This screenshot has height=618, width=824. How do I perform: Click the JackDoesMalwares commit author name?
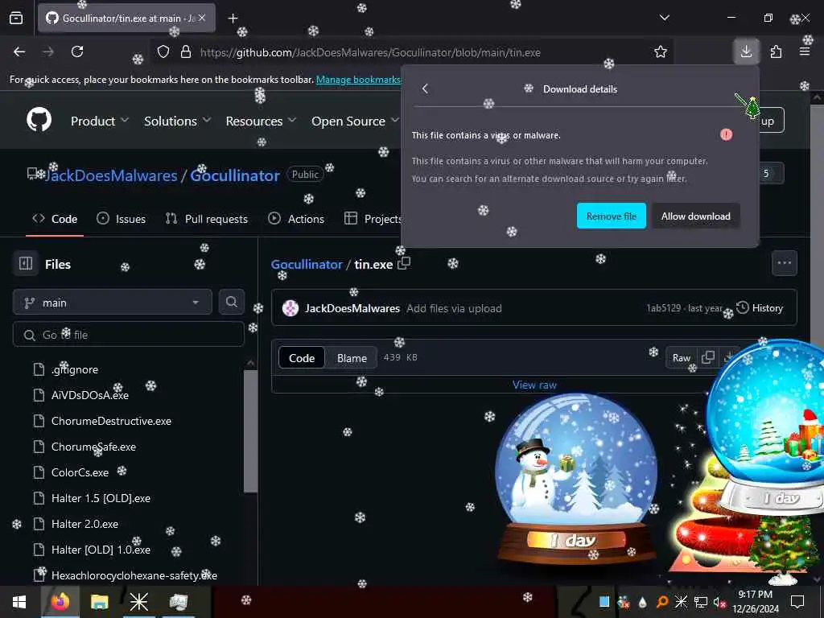pyautogui.click(x=352, y=308)
